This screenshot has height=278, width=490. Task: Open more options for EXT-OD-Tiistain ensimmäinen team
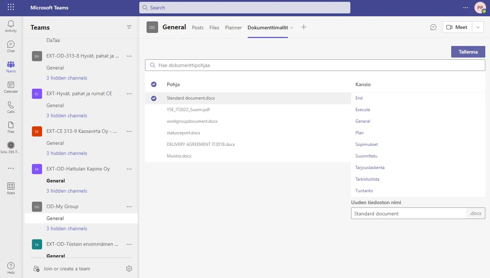(x=129, y=244)
